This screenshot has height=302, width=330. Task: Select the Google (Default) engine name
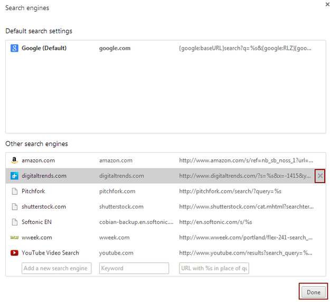44,48
